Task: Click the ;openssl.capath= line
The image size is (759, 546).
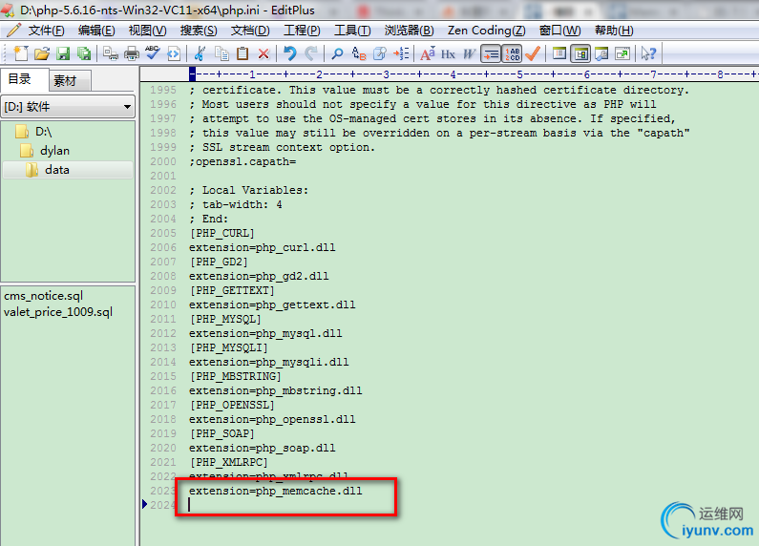Action: [x=242, y=161]
